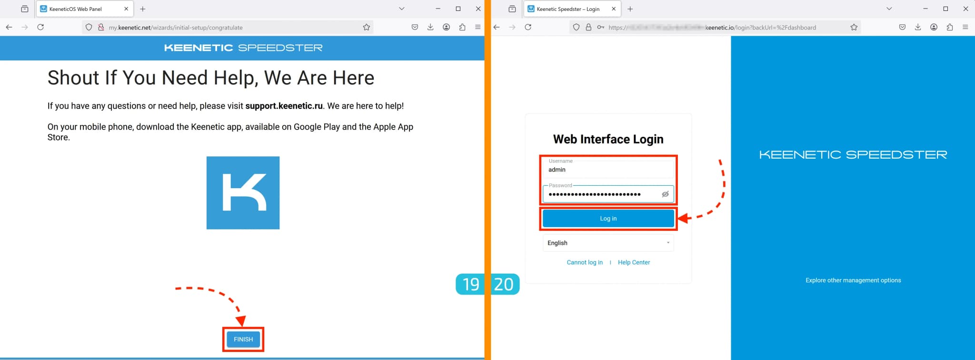
Task: Click the account icon in right browser
Action: point(934,27)
